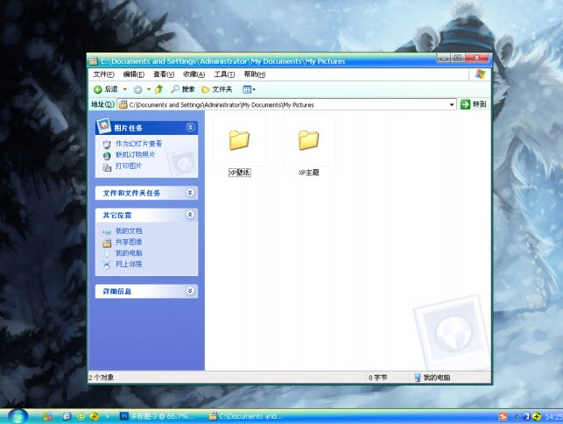Click the XP壁纸 folder name label
The image size is (563, 424).
[240, 173]
